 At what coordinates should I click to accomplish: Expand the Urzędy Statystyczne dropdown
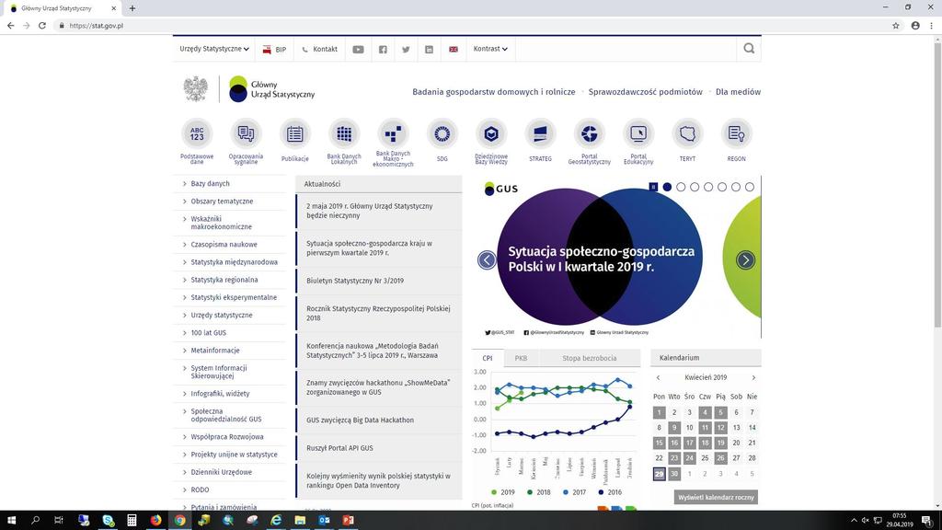(x=214, y=49)
